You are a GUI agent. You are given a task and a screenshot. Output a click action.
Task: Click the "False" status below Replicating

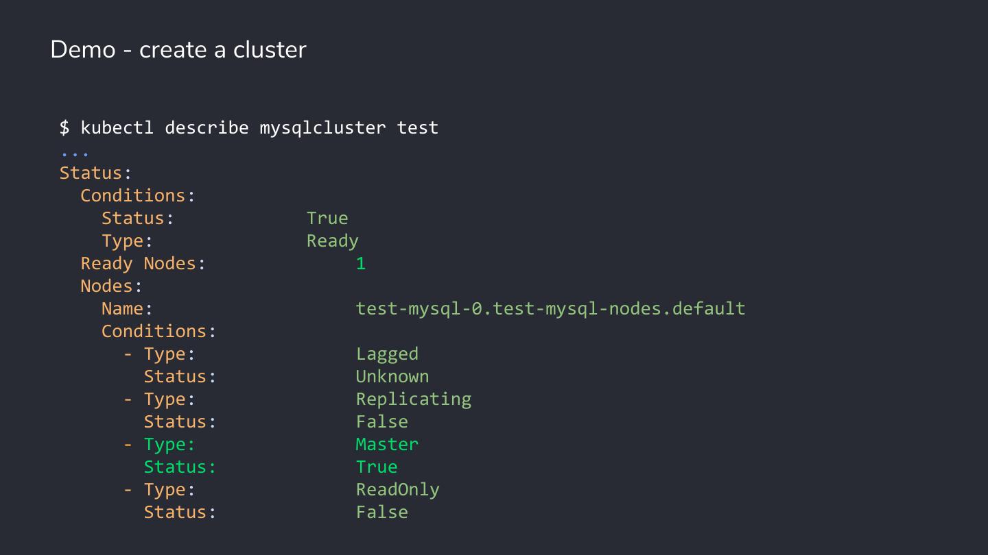381,421
